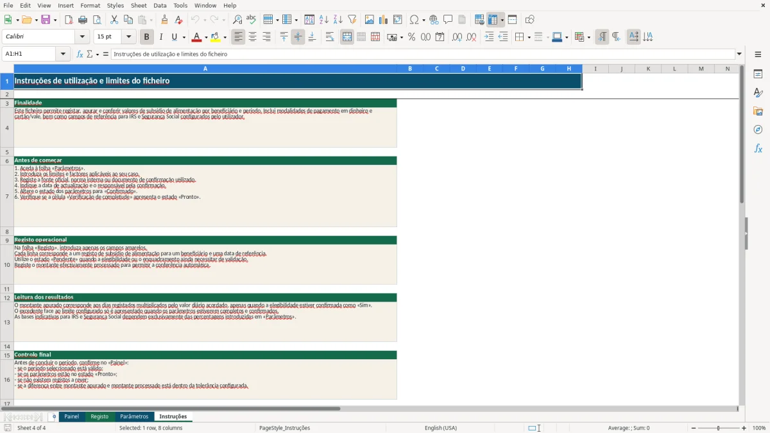This screenshot has height=433, width=770.
Task: Align text right
Action: (x=267, y=37)
